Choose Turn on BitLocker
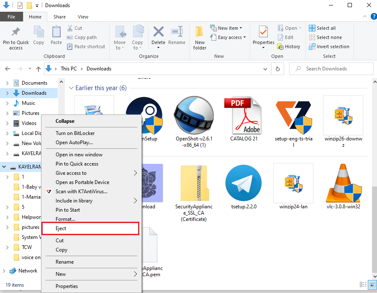Image resolution: width=377 pixels, height=293 pixels. pos(91,133)
